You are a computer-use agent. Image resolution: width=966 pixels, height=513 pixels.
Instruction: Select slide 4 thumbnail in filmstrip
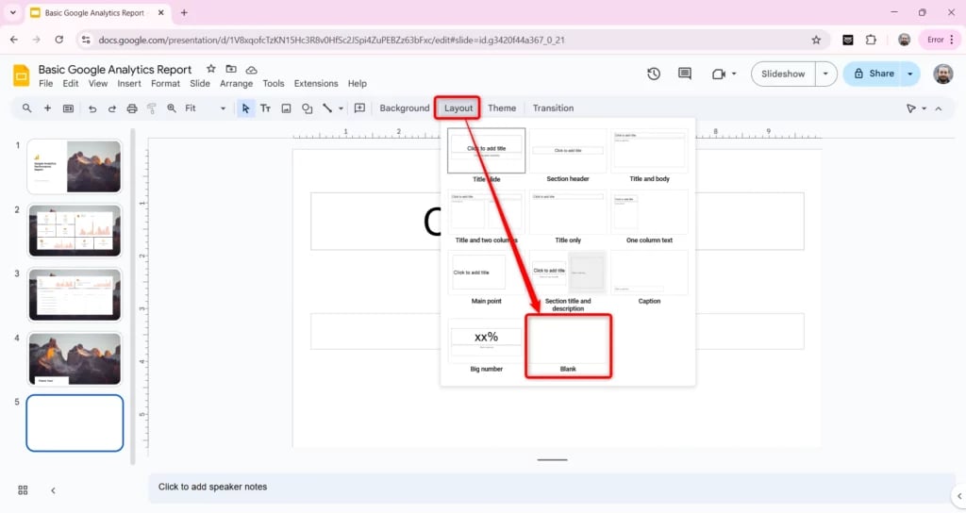click(75, 359)
